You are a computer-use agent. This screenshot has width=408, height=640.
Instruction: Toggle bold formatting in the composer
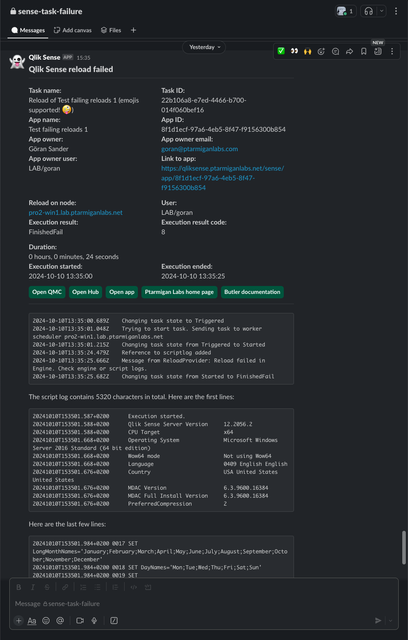click(x=19, y=587)
